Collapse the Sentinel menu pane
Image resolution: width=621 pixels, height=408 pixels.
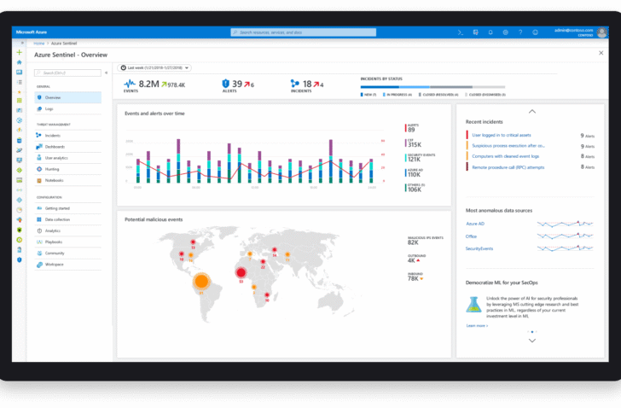(106, 73)
